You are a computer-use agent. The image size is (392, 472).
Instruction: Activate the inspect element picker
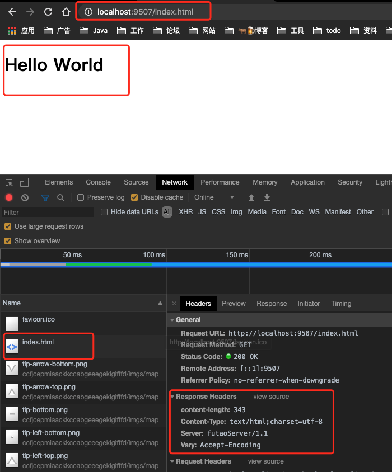click(x=10, y=182)
